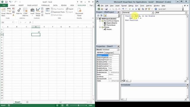190x107 pixels.
Task: Open the XML Source pane
Action: (x=47, y=11)
